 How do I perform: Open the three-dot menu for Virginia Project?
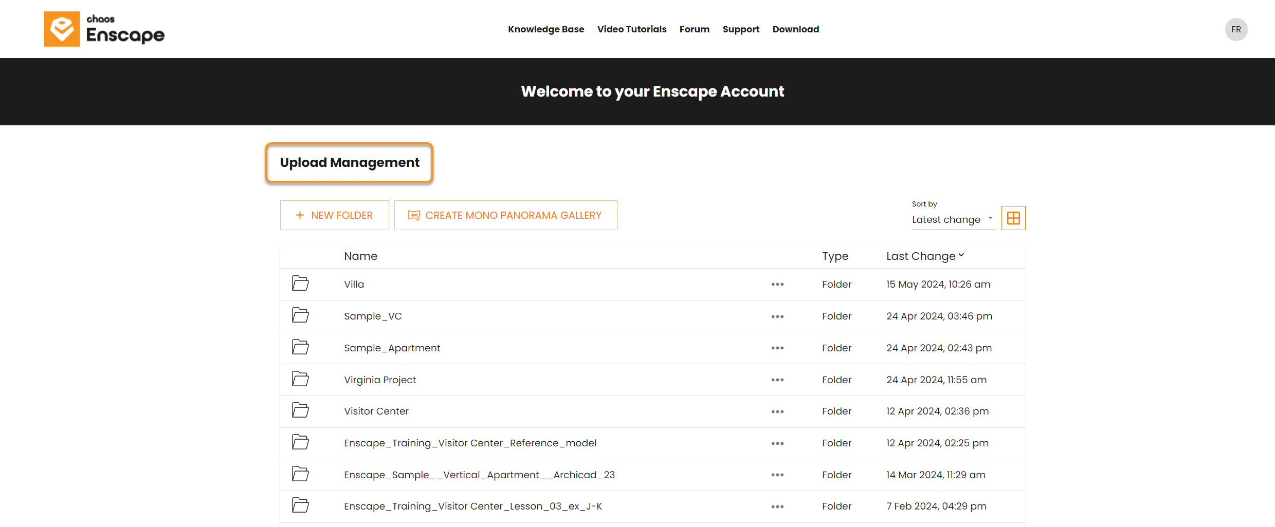tap(777, 380)
